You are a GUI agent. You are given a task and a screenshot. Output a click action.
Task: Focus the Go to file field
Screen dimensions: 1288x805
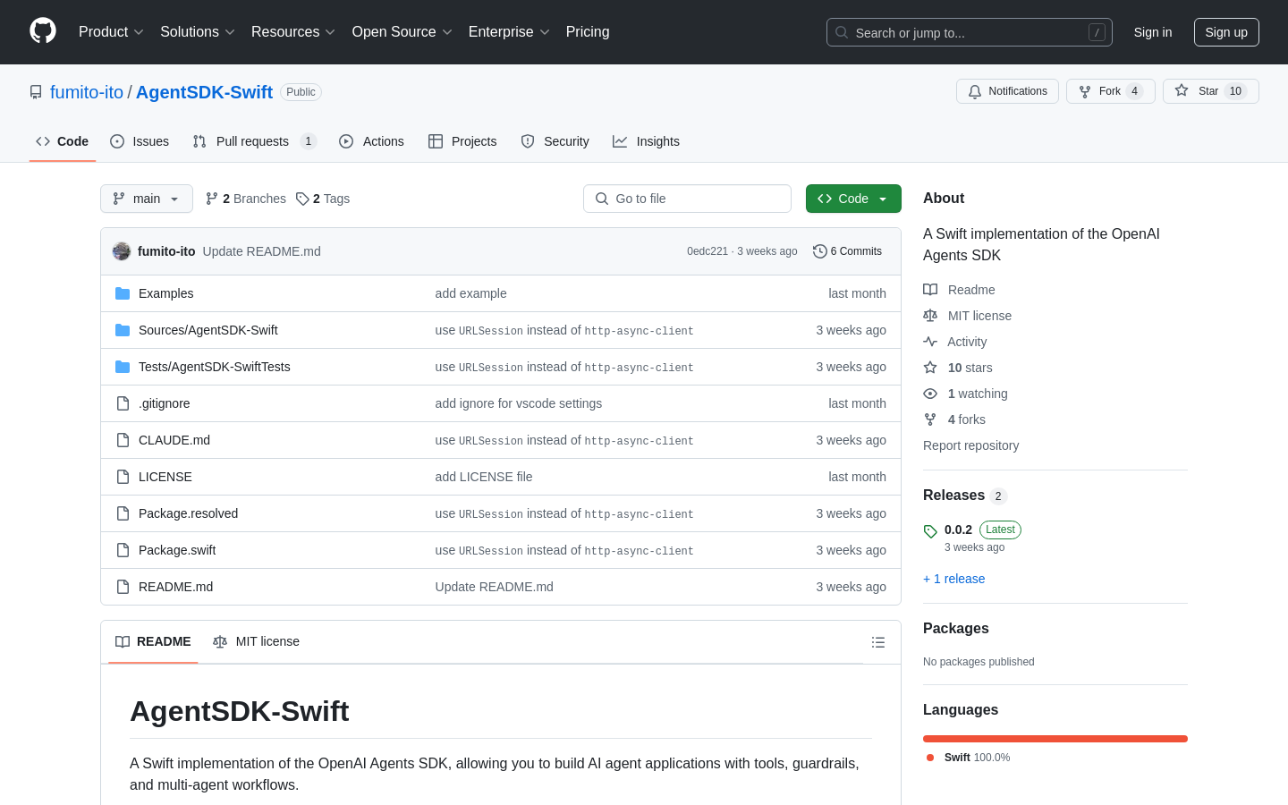[687, 199]
